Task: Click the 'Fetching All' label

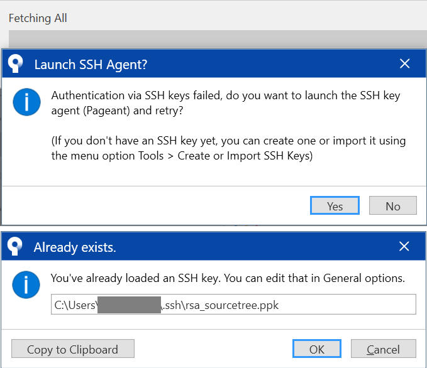Action: tap(38, 18)
